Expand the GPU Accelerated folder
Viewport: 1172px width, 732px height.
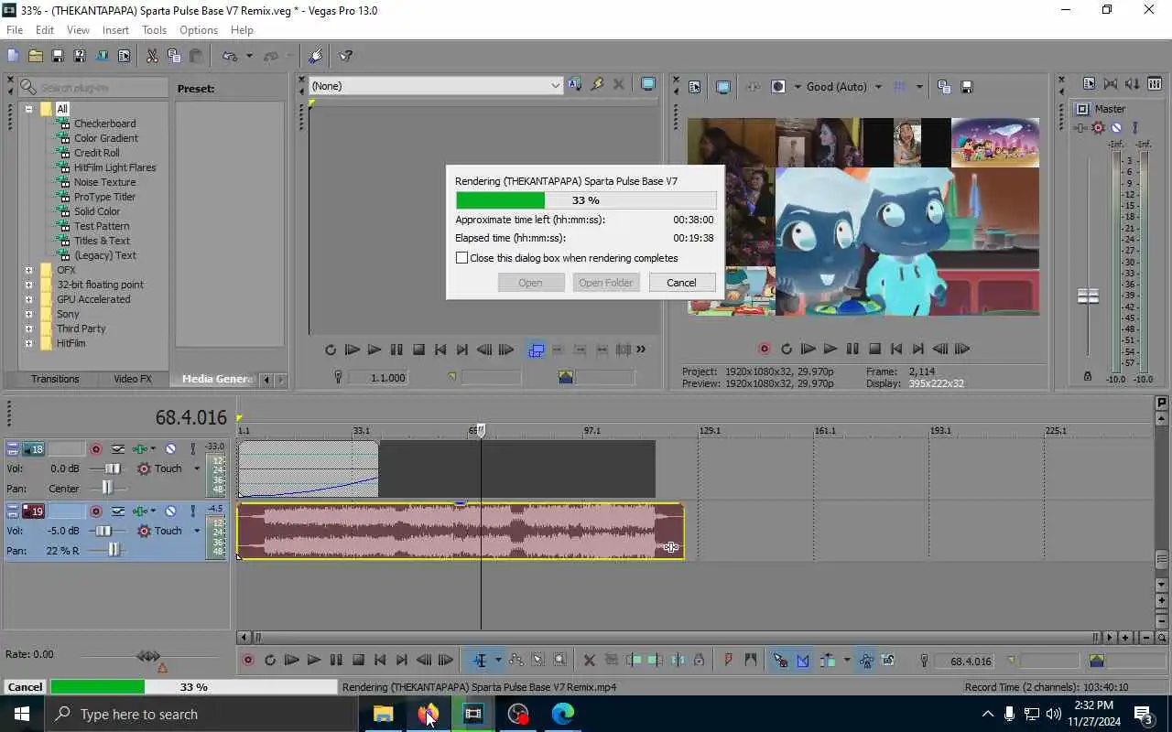click(x=28, y=299)
